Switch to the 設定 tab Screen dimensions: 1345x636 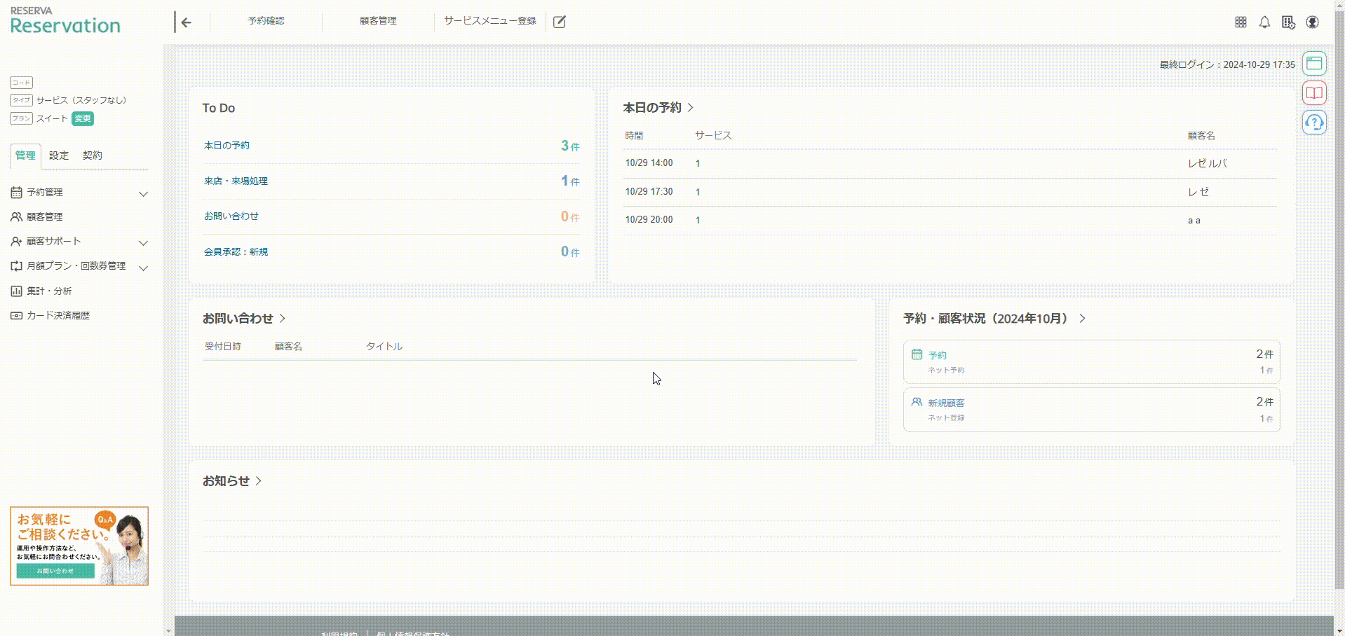coord(59,155)
